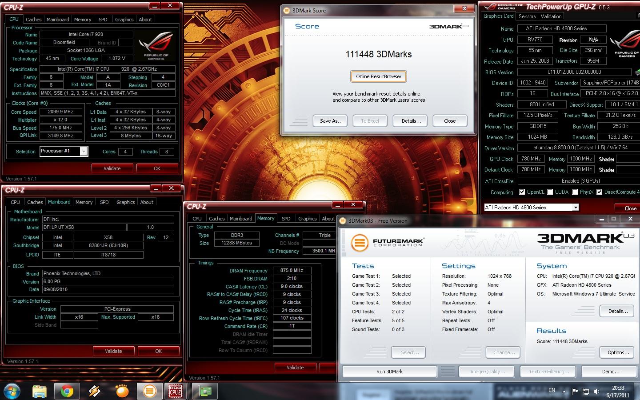Image resolution: width=640 pixels, height=400 pixels.
Task: Open the GPU-Z circuit board taskbar icon
Action: [x=205, y=391]
